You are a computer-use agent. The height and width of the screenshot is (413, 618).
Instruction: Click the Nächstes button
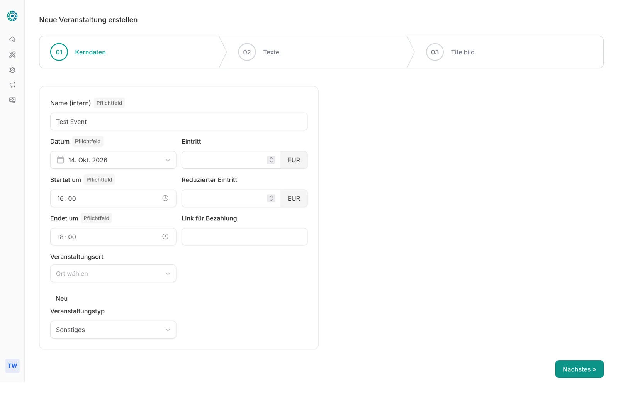(579, 369)
